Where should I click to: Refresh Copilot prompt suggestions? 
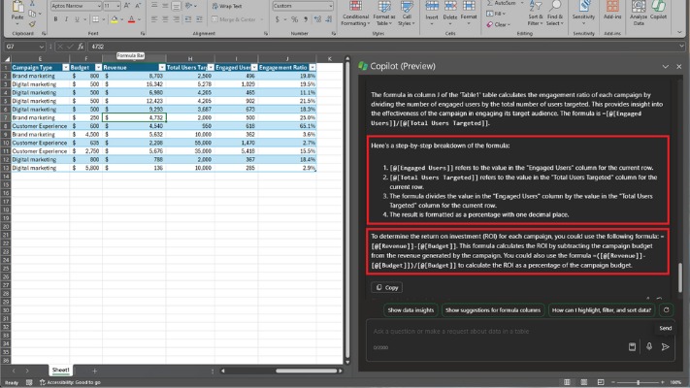(x=667, y=310)
